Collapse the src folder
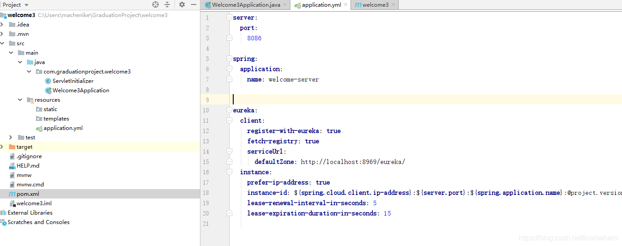Viewport: 622px width, 246px height. (x=2, y=43)
